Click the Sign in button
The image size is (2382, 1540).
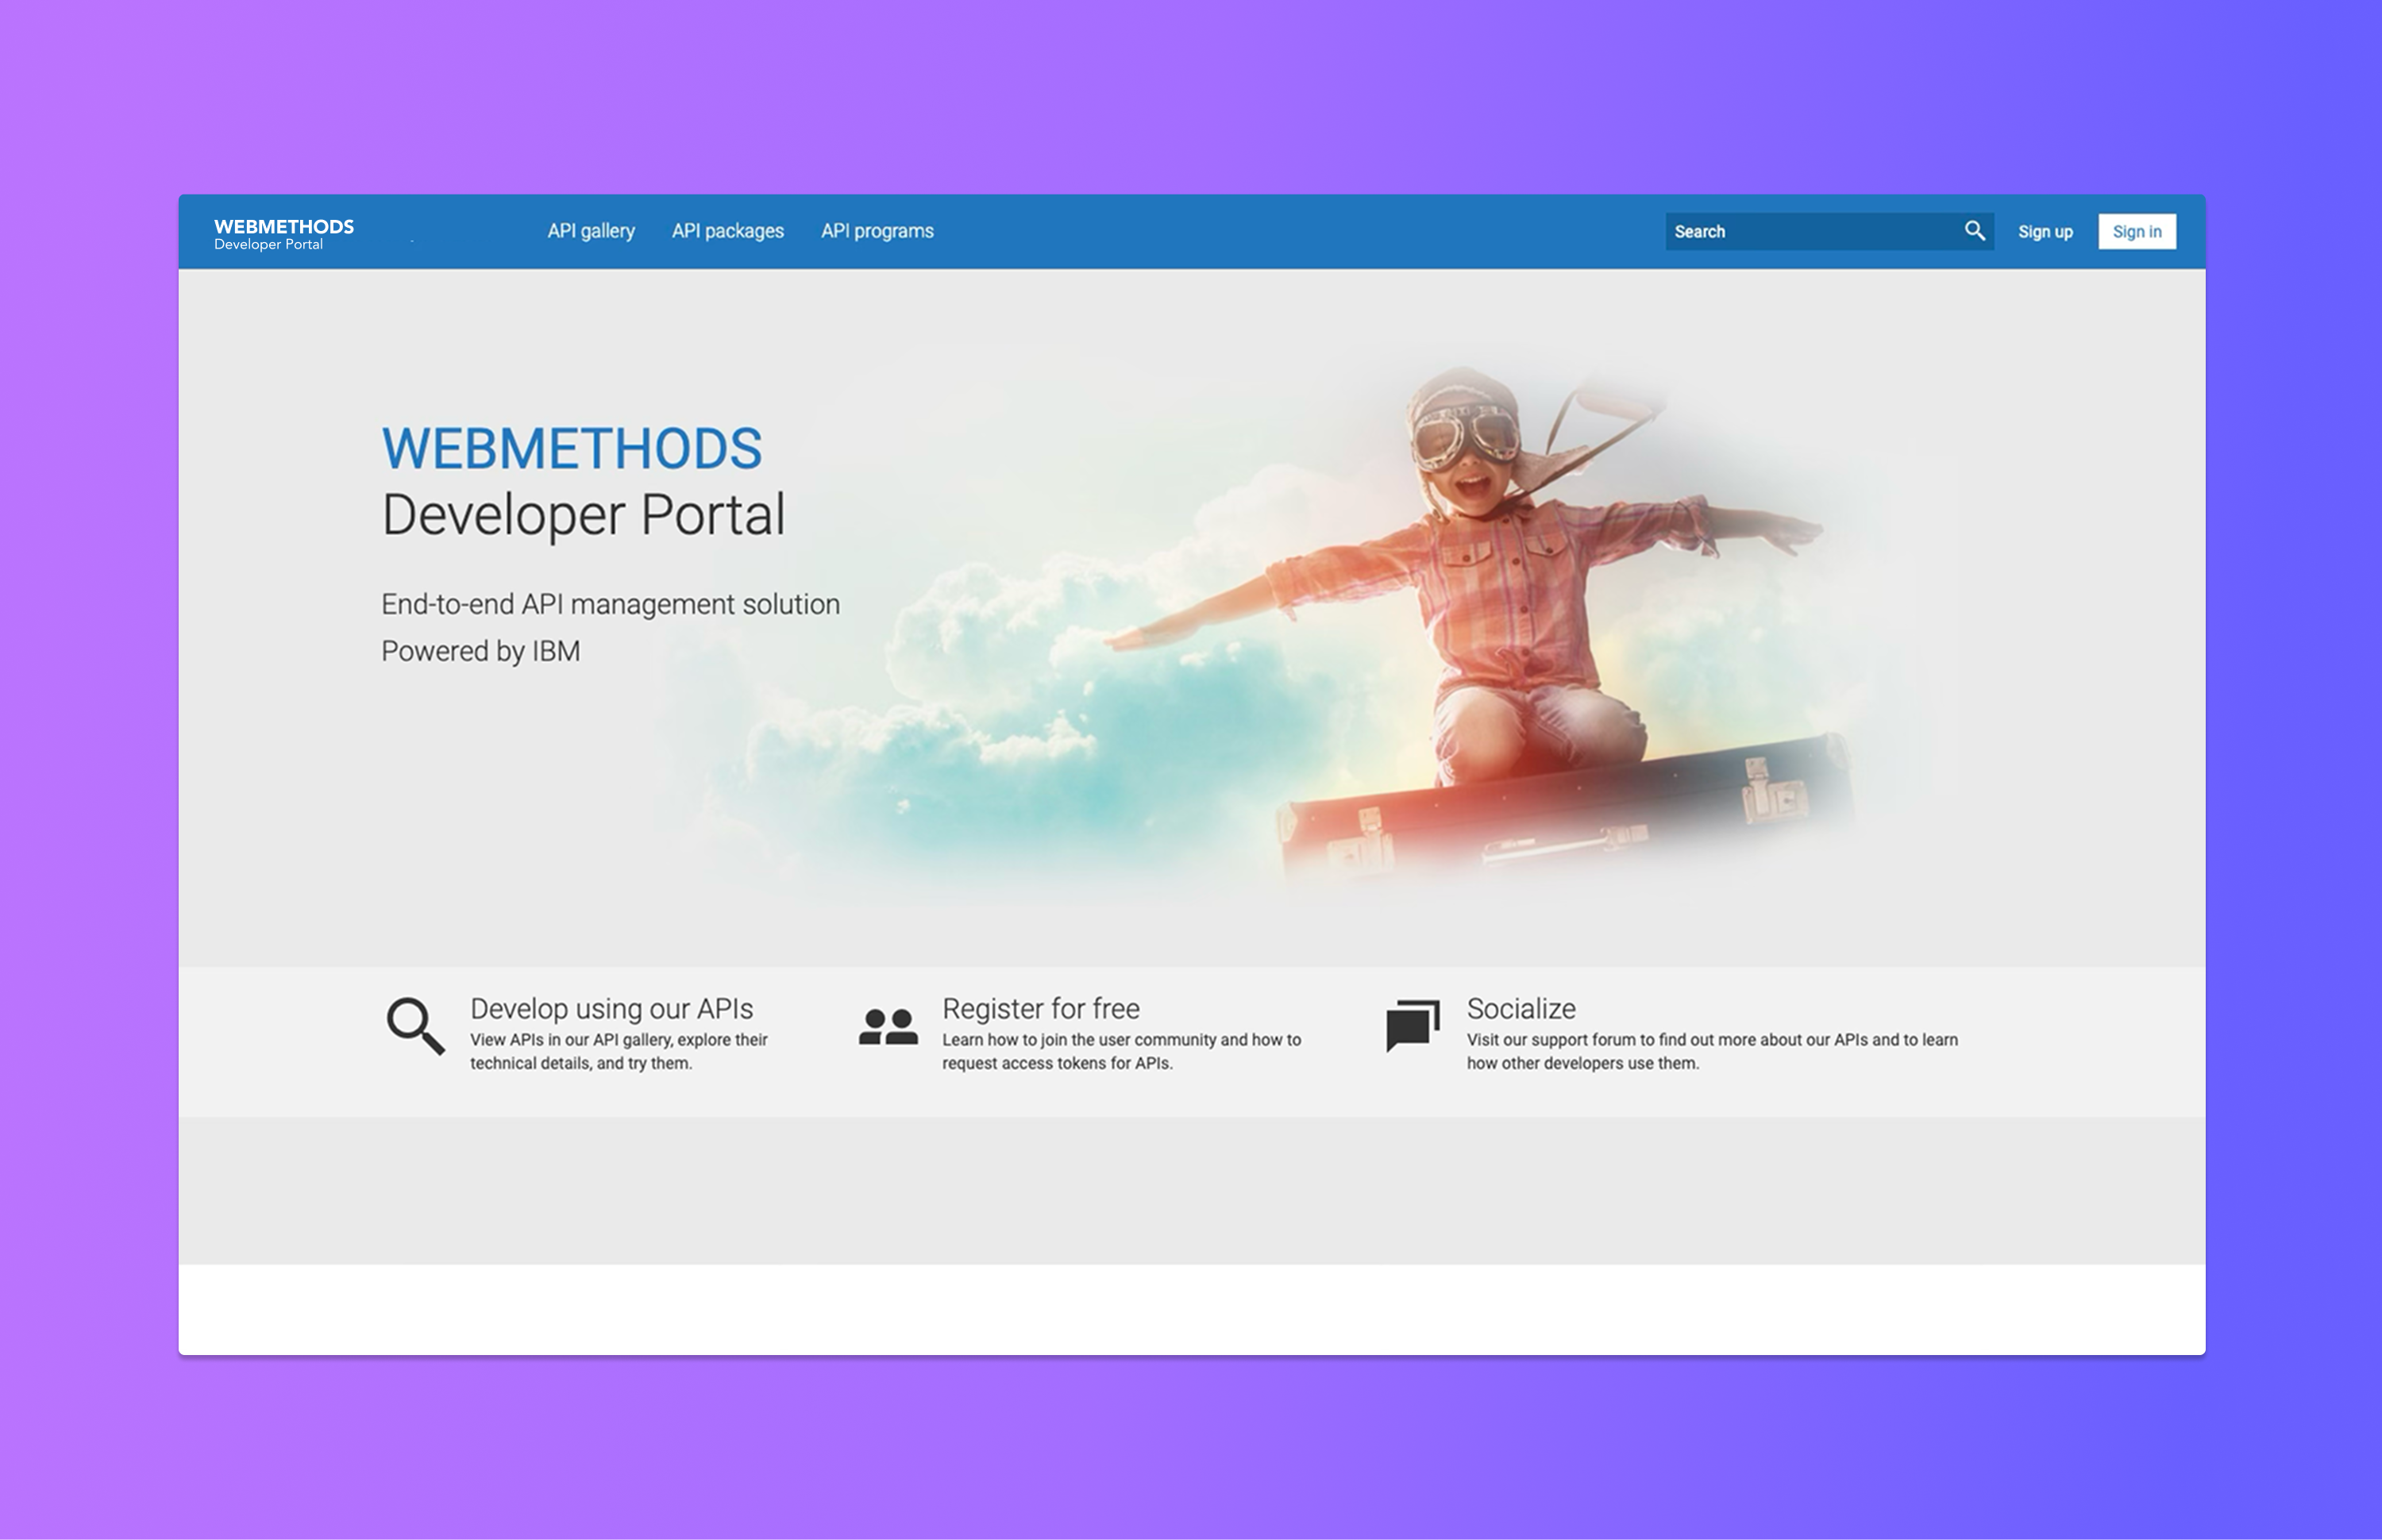tap(2137, 231)
